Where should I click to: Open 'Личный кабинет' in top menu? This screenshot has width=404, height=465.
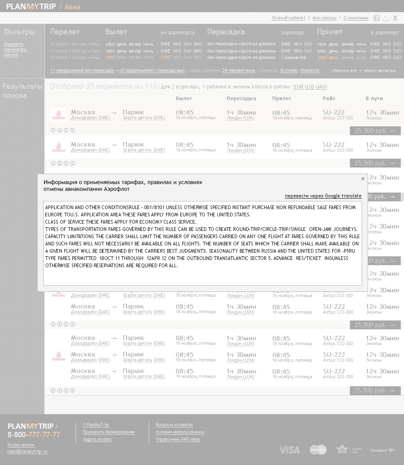pos(288,18)
